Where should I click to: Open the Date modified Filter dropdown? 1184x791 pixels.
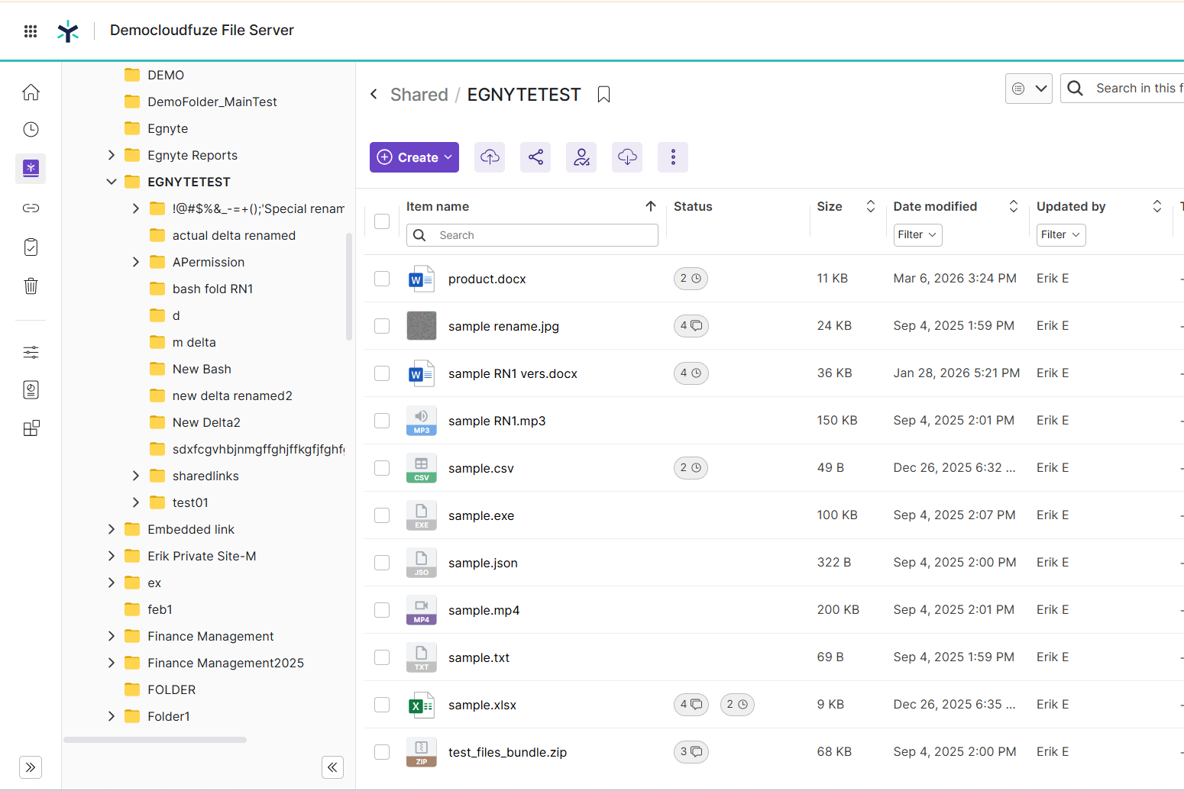917,234
